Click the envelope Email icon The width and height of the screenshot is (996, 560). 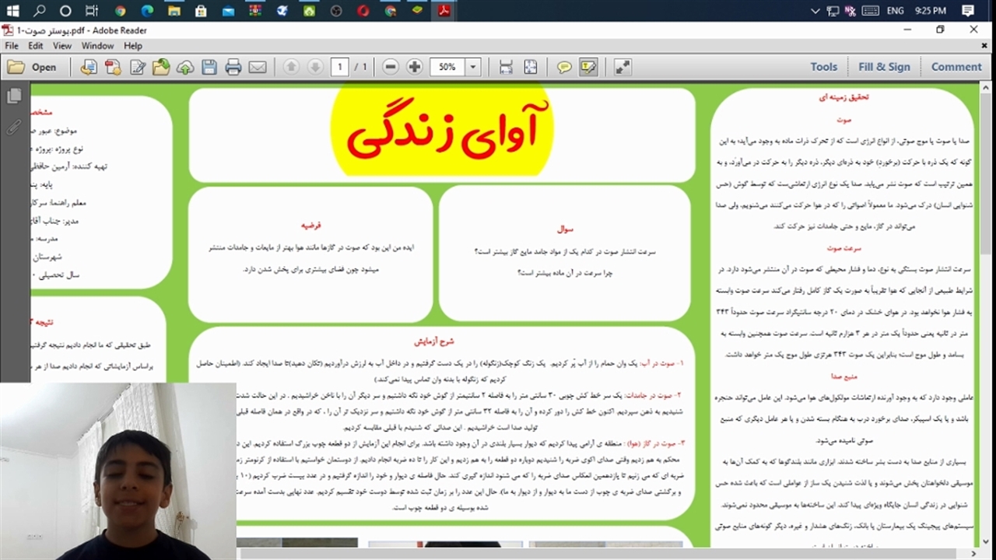click(x=258, y=67)
